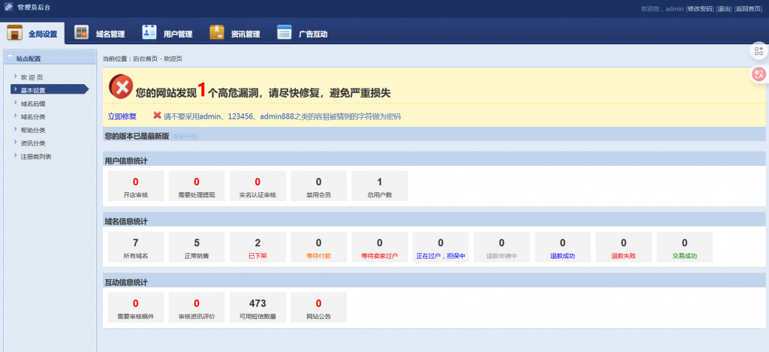The image size is (769, 352).
Task: Click the 审核资讯评价 stat card
Action: pyautogui.click(x=197, y=308)
